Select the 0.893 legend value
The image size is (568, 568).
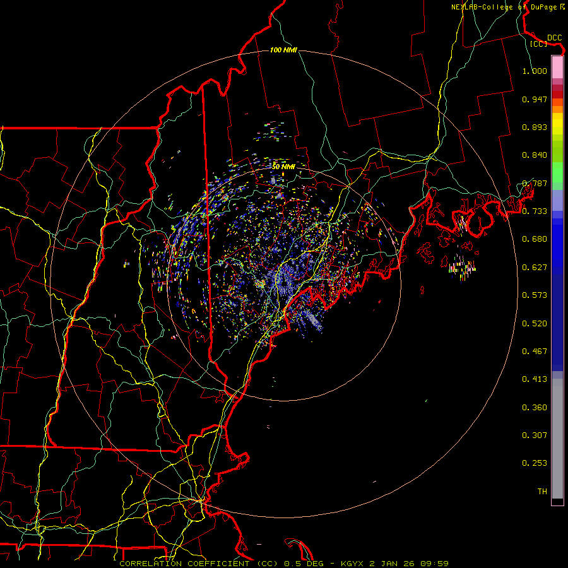click(x=535, y=127)
